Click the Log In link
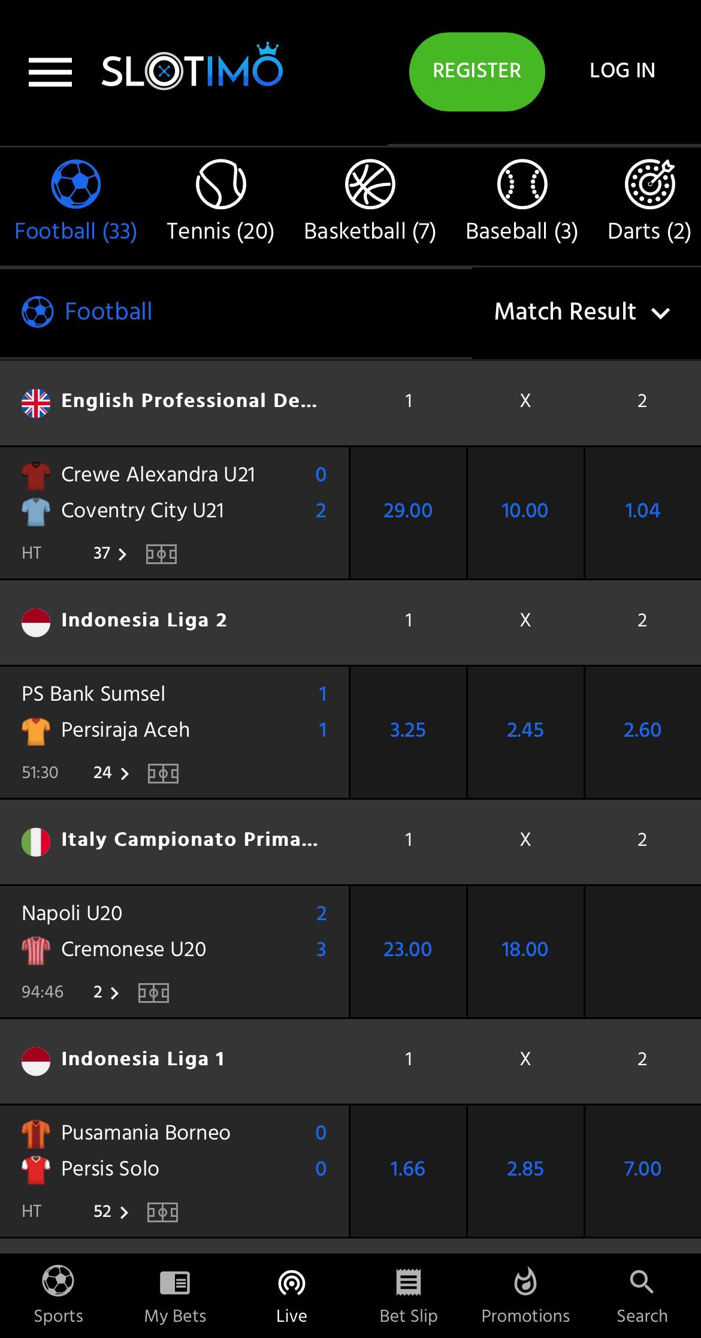701x1338 pixels. tap(623, 71)
